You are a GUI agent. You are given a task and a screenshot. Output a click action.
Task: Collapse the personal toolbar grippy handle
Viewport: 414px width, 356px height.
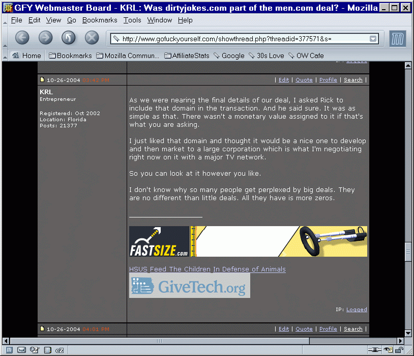[x=5, y=56]
